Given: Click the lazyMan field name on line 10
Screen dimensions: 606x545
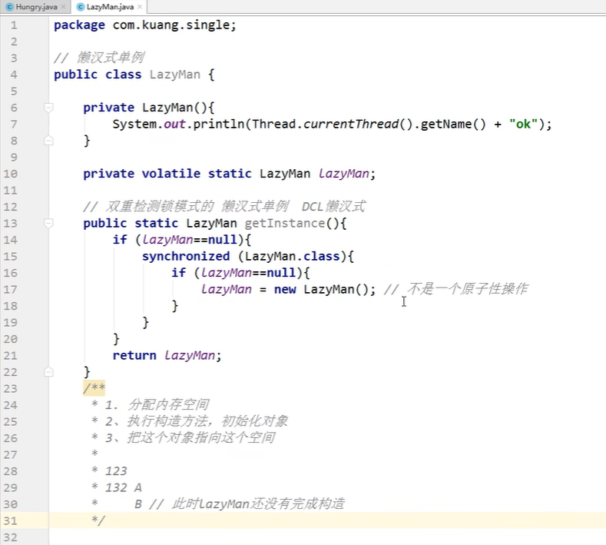Looking at the screenshot, I should (x=343, y=174).
